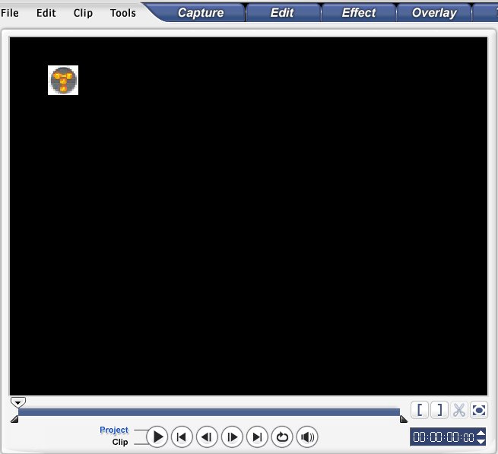Image resolution: width=498 pixels, height=454 pixels.
Task: Enlarge the preview window
Action: (x=479, y=410)
